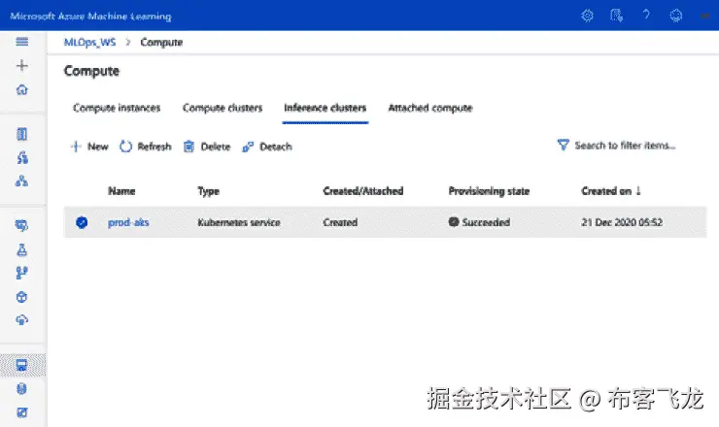Click the Refresh circular arrow icon
Screen dimensions: 719x427
[125, 147]
